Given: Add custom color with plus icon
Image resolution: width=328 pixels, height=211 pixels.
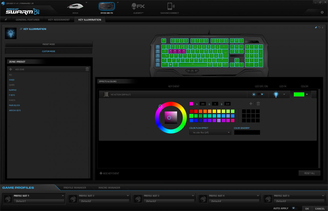Looking at the screenshot, I should [251, 103].
